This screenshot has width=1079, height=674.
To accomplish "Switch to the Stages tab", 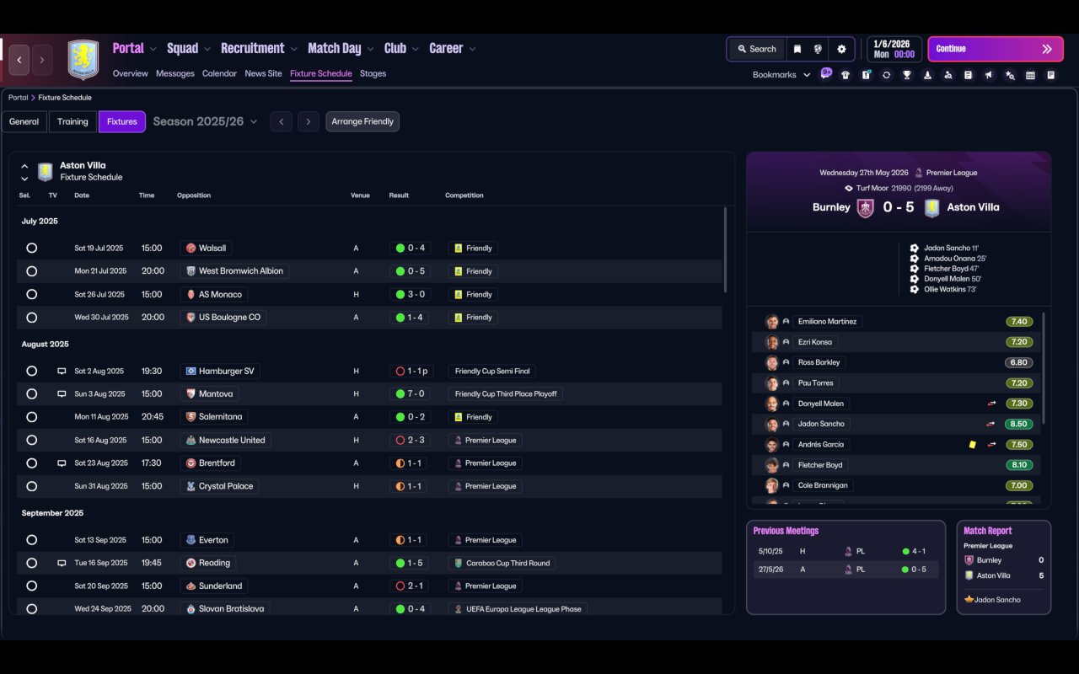I will point(373,74).
